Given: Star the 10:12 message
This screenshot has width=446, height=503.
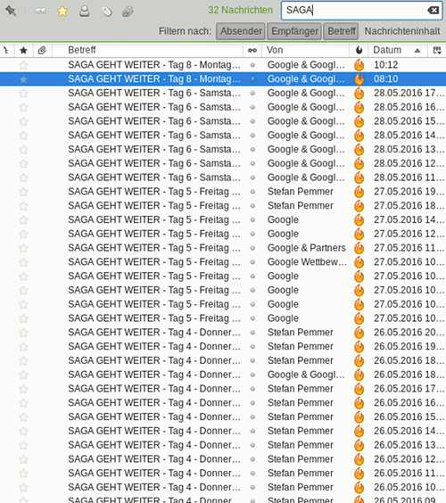Looking at the screenshot, I should click(x=23, y=65).
